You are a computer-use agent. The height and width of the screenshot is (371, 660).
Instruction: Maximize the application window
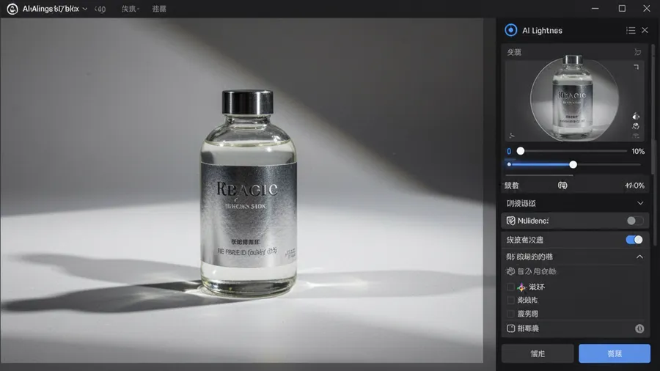622,8
